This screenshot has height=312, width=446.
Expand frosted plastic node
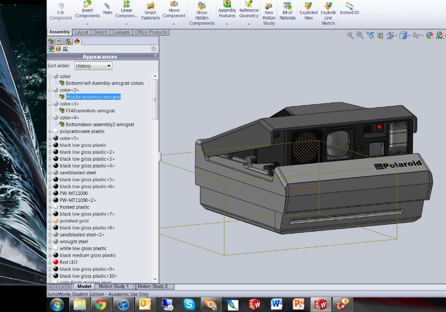(50, 207)
